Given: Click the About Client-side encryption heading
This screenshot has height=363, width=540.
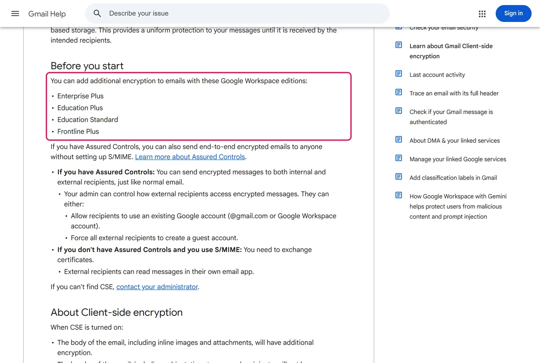Looking at the screenshot, I should pos(116,312).
